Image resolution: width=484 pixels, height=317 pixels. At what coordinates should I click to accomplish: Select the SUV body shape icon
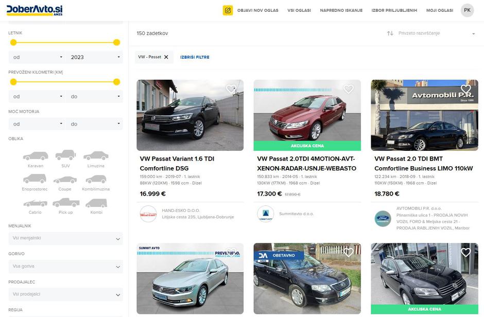[x=65, y=155]
